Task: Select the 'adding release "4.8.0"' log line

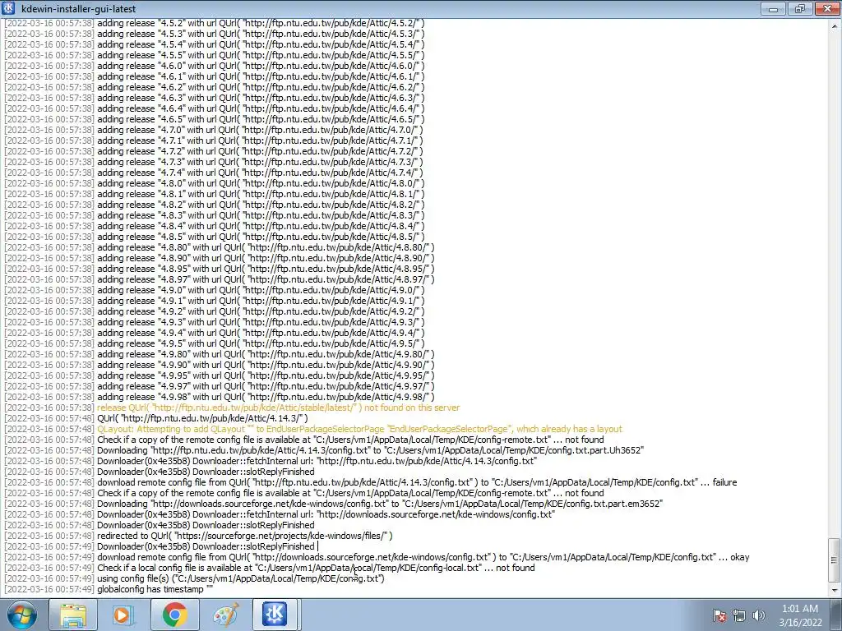Action: (215, 183)
